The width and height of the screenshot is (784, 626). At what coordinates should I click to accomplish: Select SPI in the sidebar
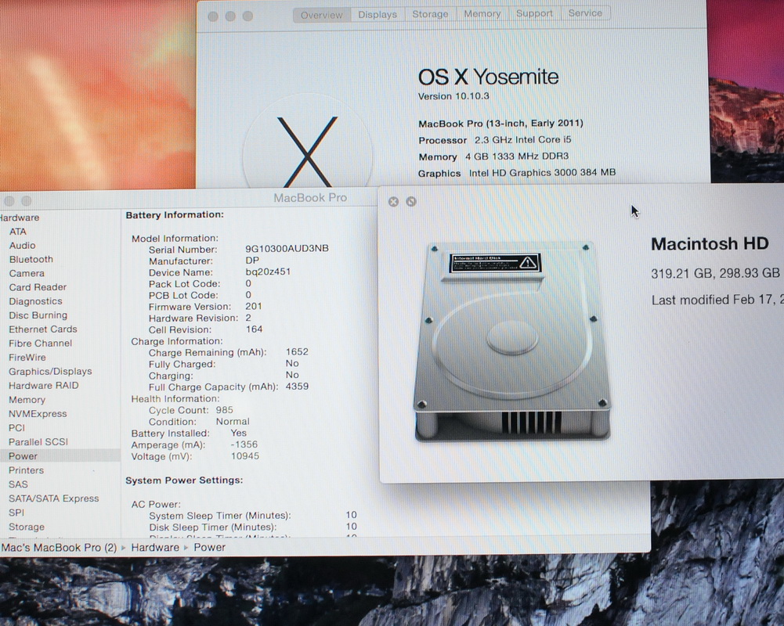pos(16,512)
